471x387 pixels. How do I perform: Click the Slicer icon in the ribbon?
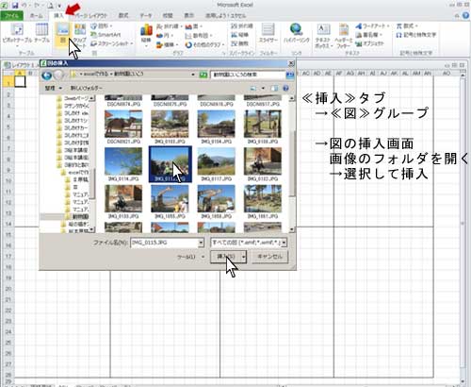[268, 29]
